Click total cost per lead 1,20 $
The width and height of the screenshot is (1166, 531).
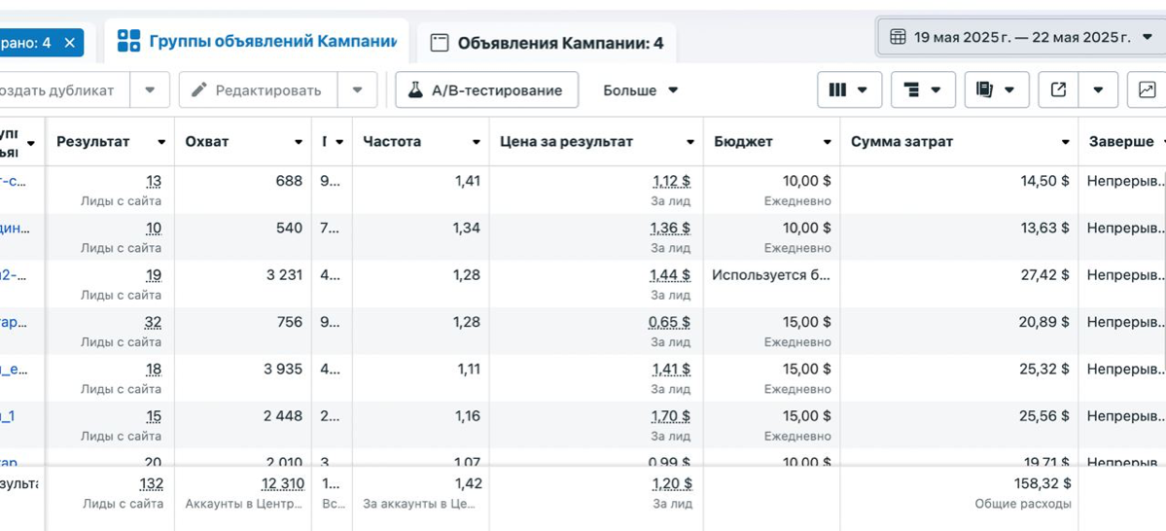pos(671,483)
